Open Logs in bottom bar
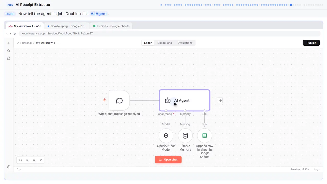 pyautogui.click(x=317, y=169)
